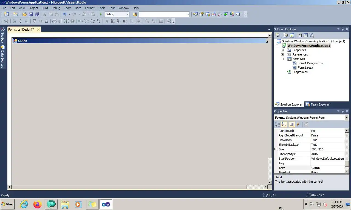Click the Properties grid scroll down arrow
The image size is (351, 210).
(347, 171)
